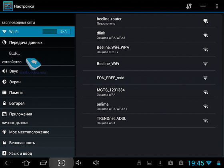Tap the volume up speaker icon
224x168 pixels.
(96, 163)
